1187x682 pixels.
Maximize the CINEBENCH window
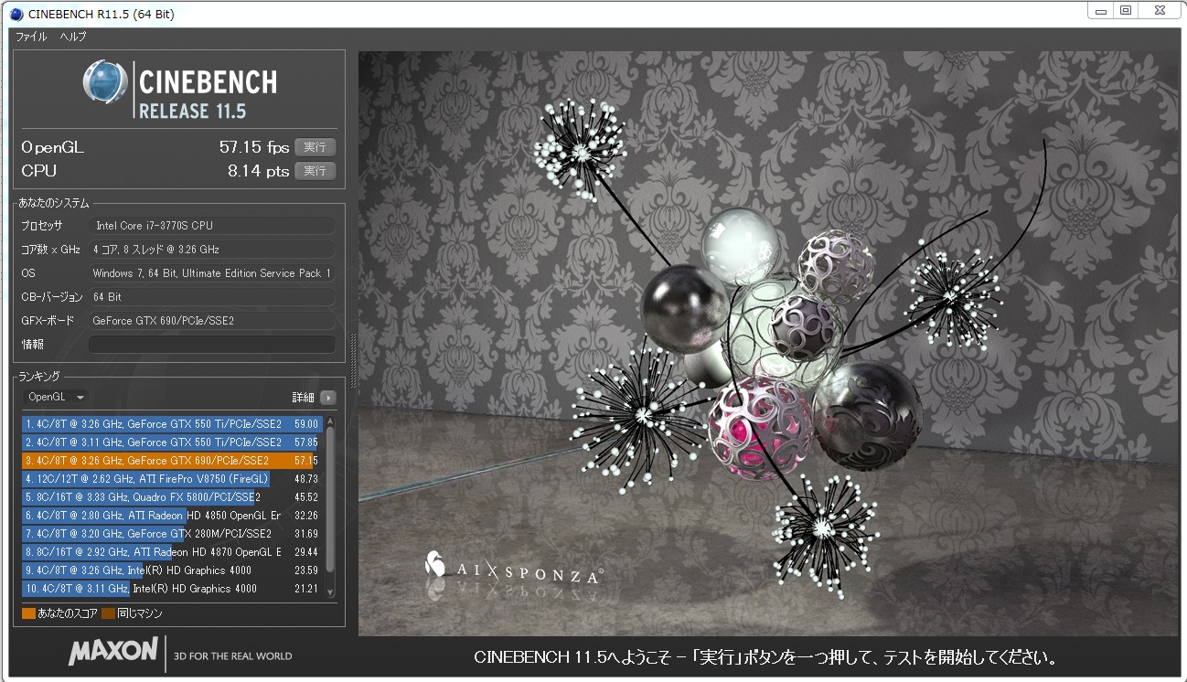1127,11
